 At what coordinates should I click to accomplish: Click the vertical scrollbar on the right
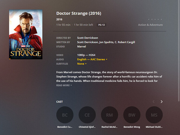(179, 51)
